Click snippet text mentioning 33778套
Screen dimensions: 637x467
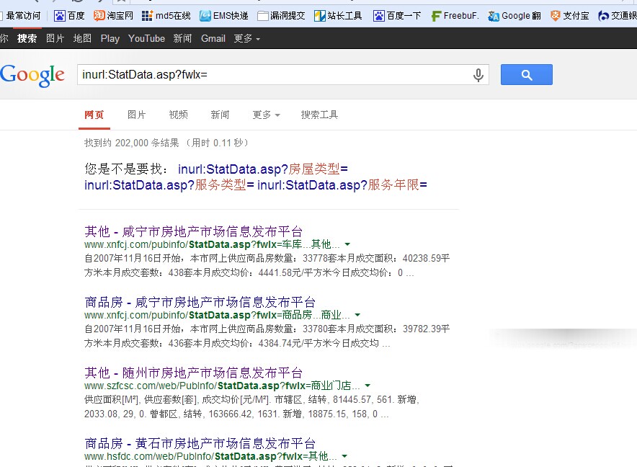(x=267, y=265)
